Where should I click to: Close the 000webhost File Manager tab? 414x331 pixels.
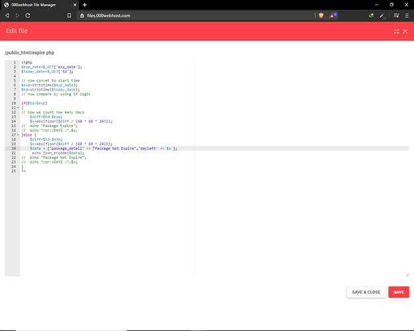click(x=75, y=5)
